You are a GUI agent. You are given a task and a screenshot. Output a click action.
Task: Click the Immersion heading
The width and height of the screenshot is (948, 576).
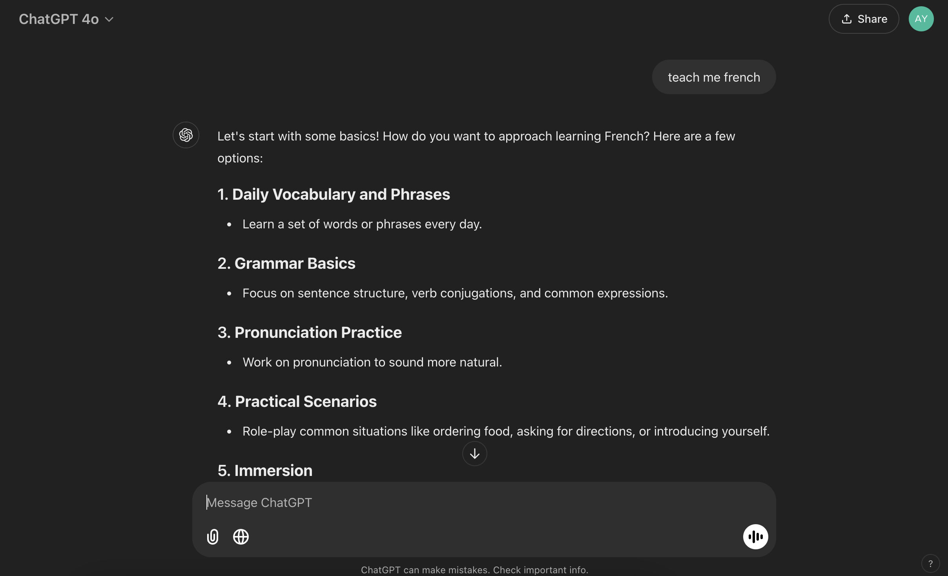(265, 470)
